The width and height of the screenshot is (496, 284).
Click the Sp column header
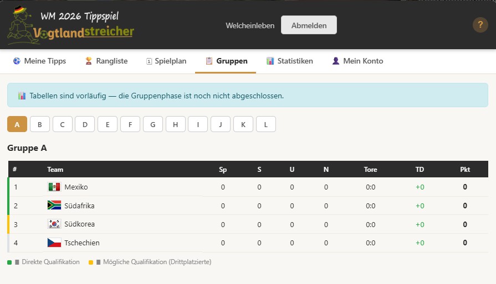[223, 169]
